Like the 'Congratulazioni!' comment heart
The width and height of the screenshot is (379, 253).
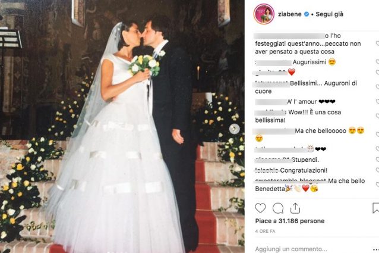point(378,170)
